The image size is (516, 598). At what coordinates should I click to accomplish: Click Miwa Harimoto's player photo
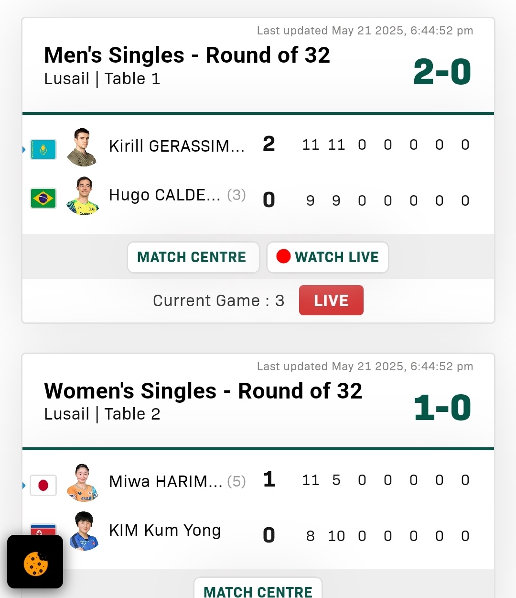[x=83, y=483]
